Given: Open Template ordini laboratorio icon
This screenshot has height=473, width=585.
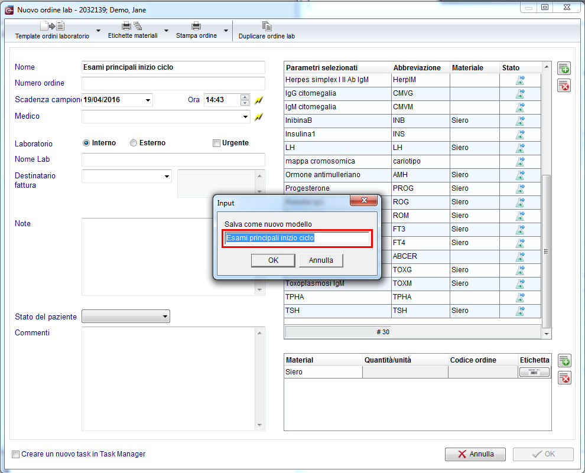Looking at the screenshot, I should (x=52, y=26).
